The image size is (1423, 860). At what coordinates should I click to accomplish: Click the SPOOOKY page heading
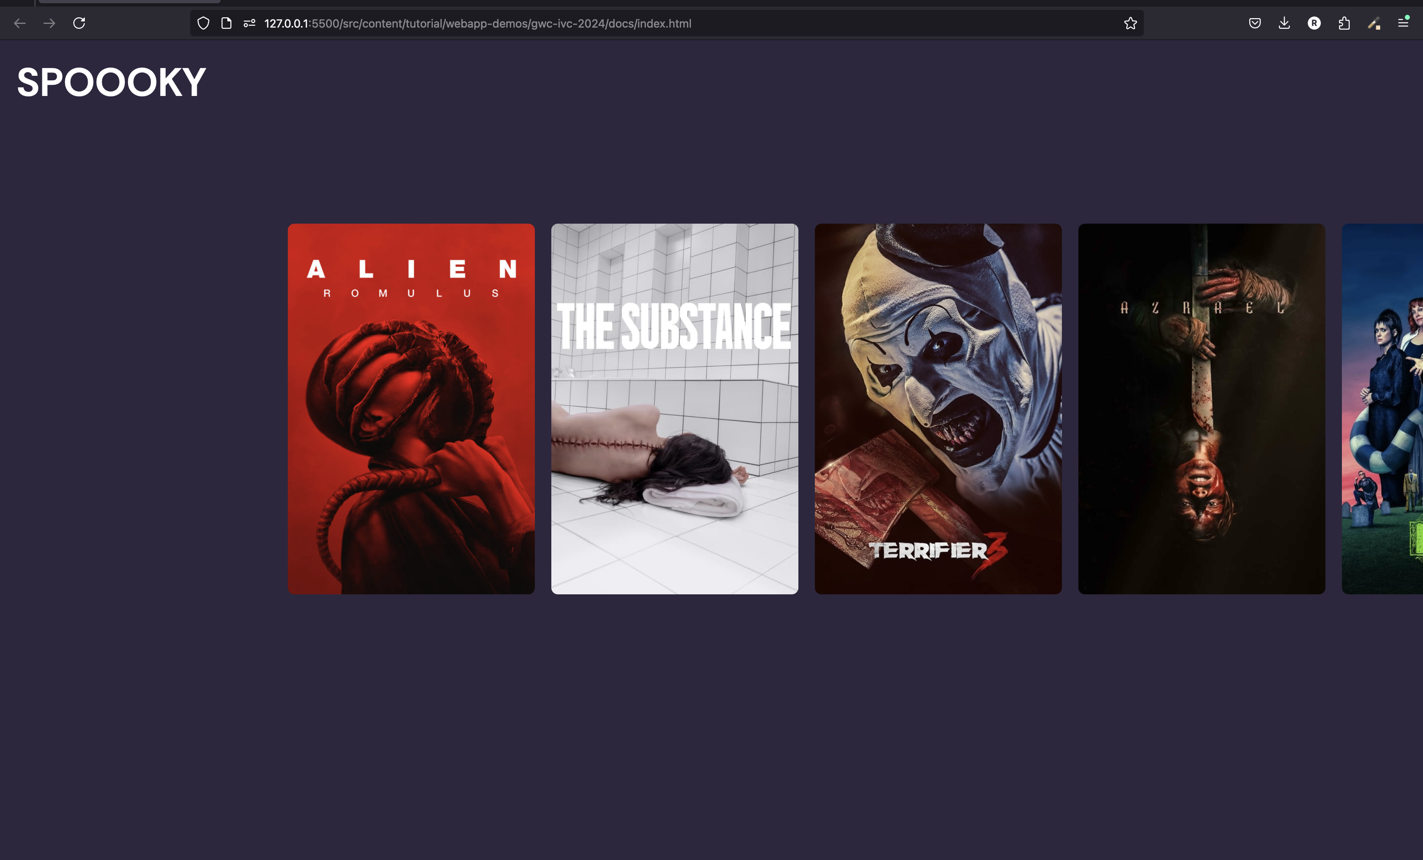[x=112, y=82]
